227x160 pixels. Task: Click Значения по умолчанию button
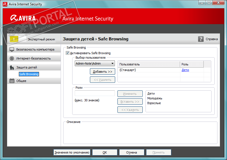pyautogui.click(x=72, y=152)
